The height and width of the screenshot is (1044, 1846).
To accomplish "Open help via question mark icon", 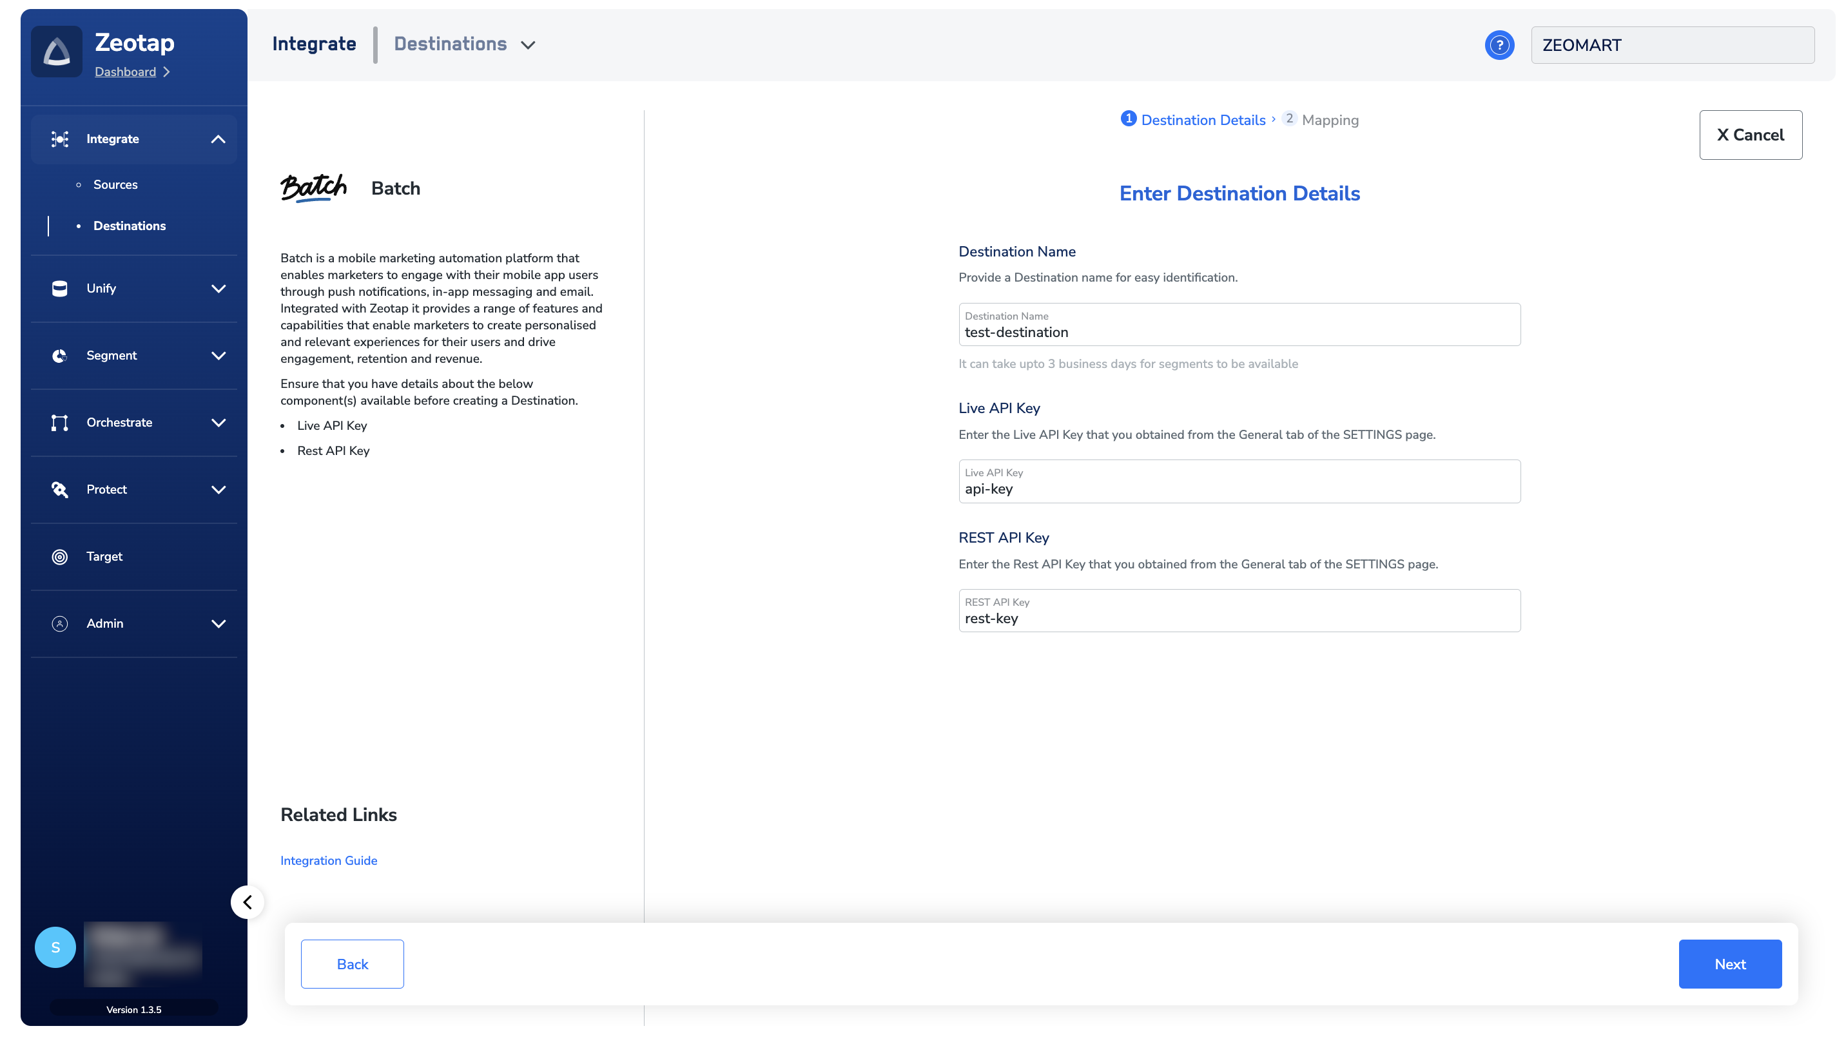I will [x=1498, y=45].
